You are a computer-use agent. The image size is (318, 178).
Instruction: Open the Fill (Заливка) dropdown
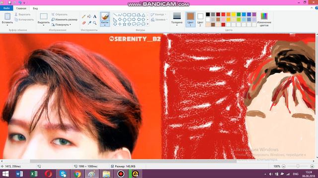[159, 20]
